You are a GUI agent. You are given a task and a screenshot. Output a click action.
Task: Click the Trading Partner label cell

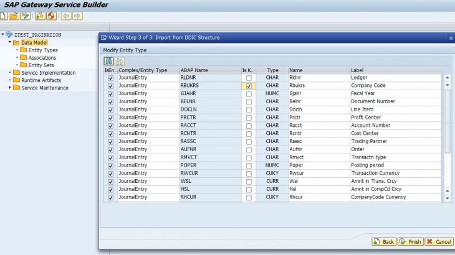click(396, 141)
